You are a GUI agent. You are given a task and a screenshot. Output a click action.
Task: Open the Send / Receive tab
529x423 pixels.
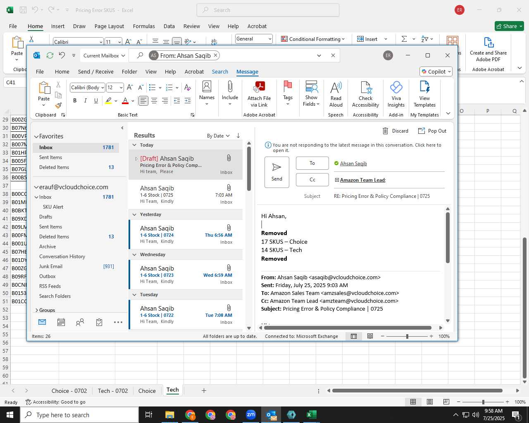(x=96, y=71)
